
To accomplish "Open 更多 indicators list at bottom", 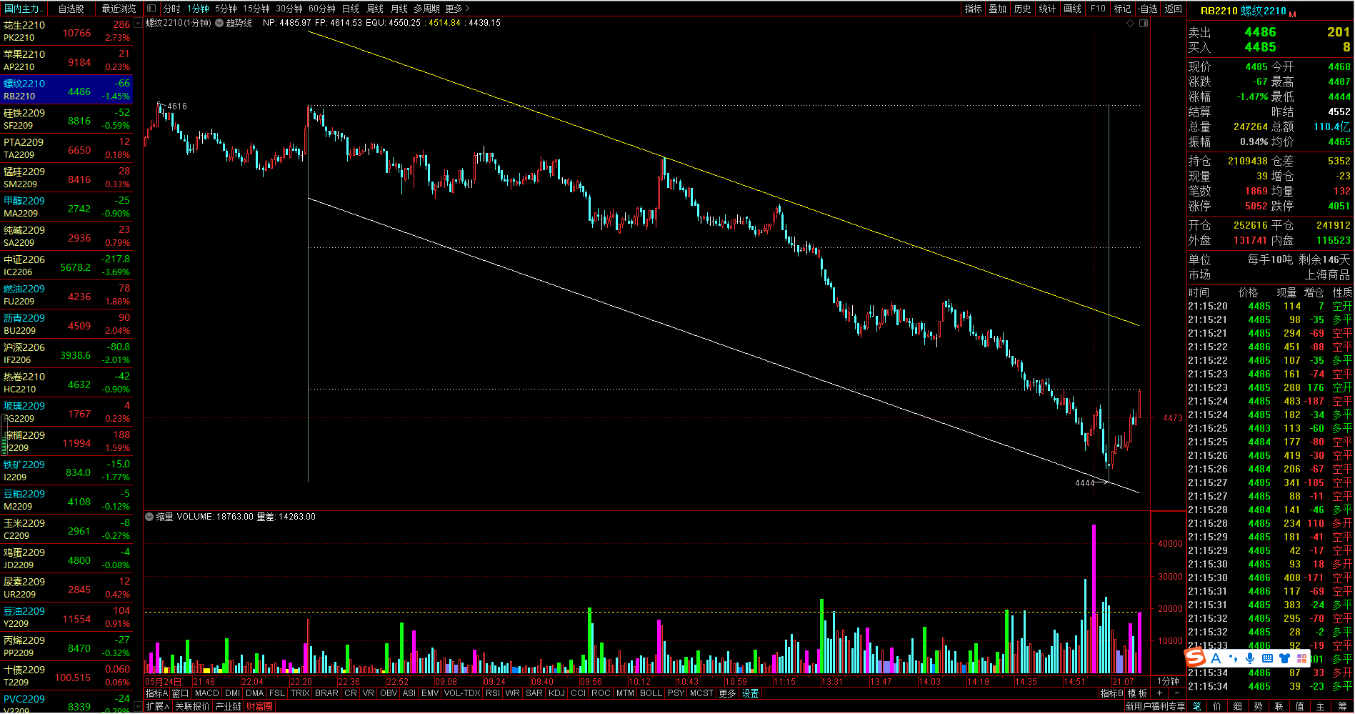I will (727, 693).
